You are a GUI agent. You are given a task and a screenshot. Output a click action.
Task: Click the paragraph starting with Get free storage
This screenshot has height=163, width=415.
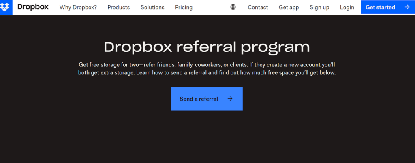click(207, 65)
